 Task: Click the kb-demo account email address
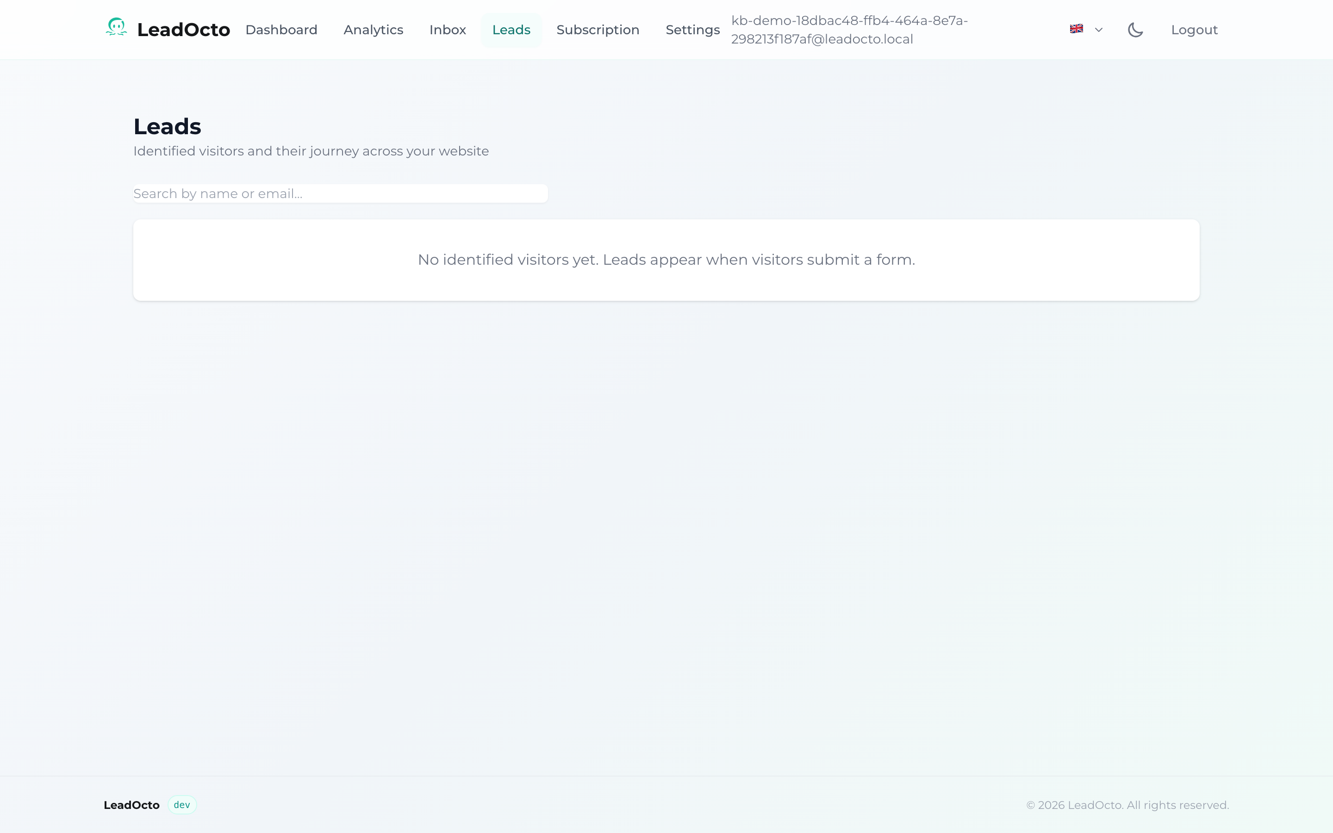(849, 29)
